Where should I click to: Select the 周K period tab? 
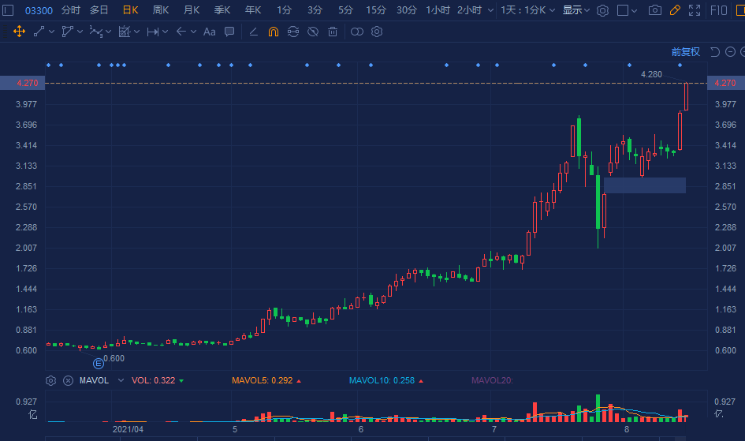(x=161, y=10)
